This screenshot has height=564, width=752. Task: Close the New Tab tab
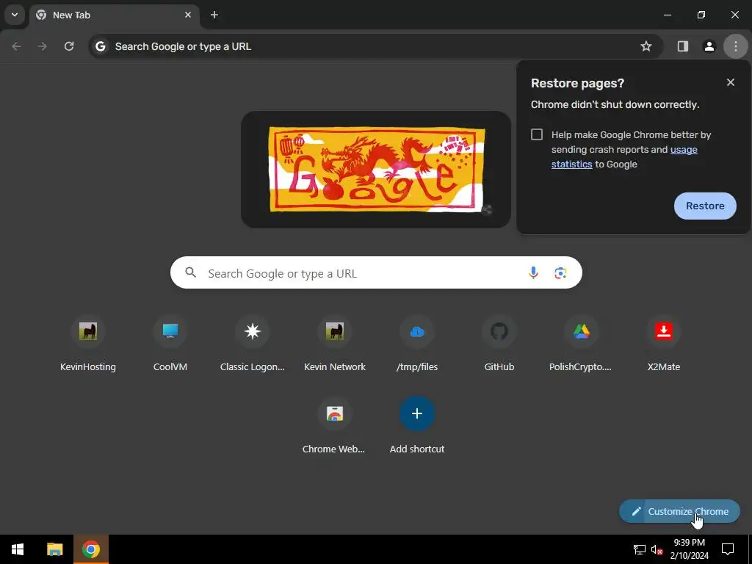tap(188, 15)
